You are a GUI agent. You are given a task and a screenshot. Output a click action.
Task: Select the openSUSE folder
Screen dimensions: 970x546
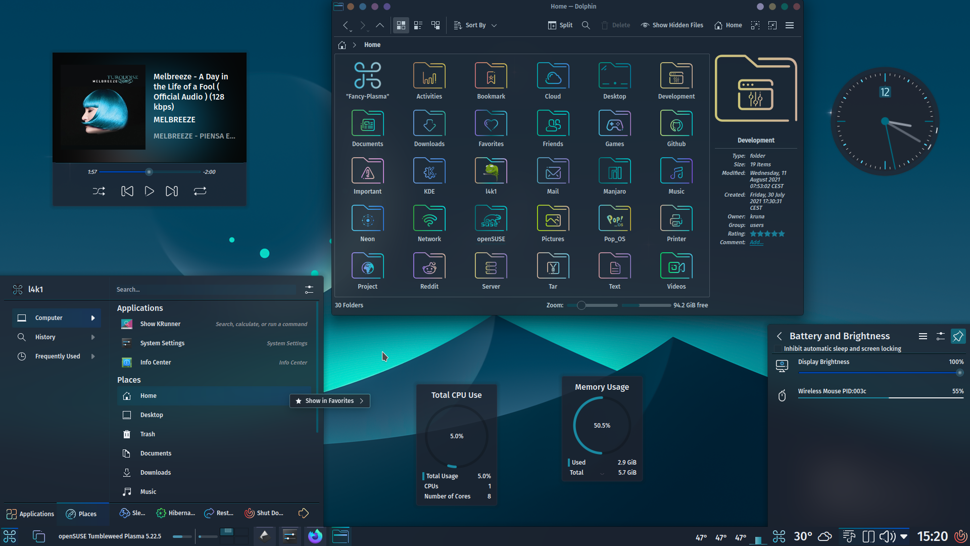click(491, 223)
